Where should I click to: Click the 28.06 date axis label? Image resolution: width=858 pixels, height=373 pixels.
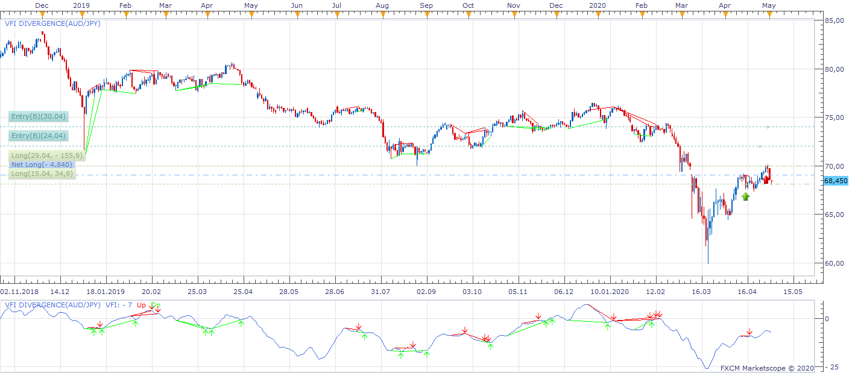click(x=335, y=292)
